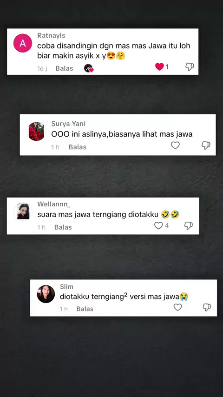The width and height of the screenshot is (223, 397).
Task: Tap the Wellannn_ username
Action: (53, 204)
